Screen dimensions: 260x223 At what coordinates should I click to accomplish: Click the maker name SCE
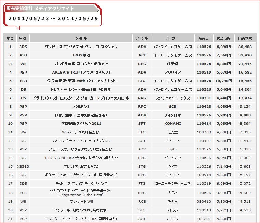click(x=172, y=107)
